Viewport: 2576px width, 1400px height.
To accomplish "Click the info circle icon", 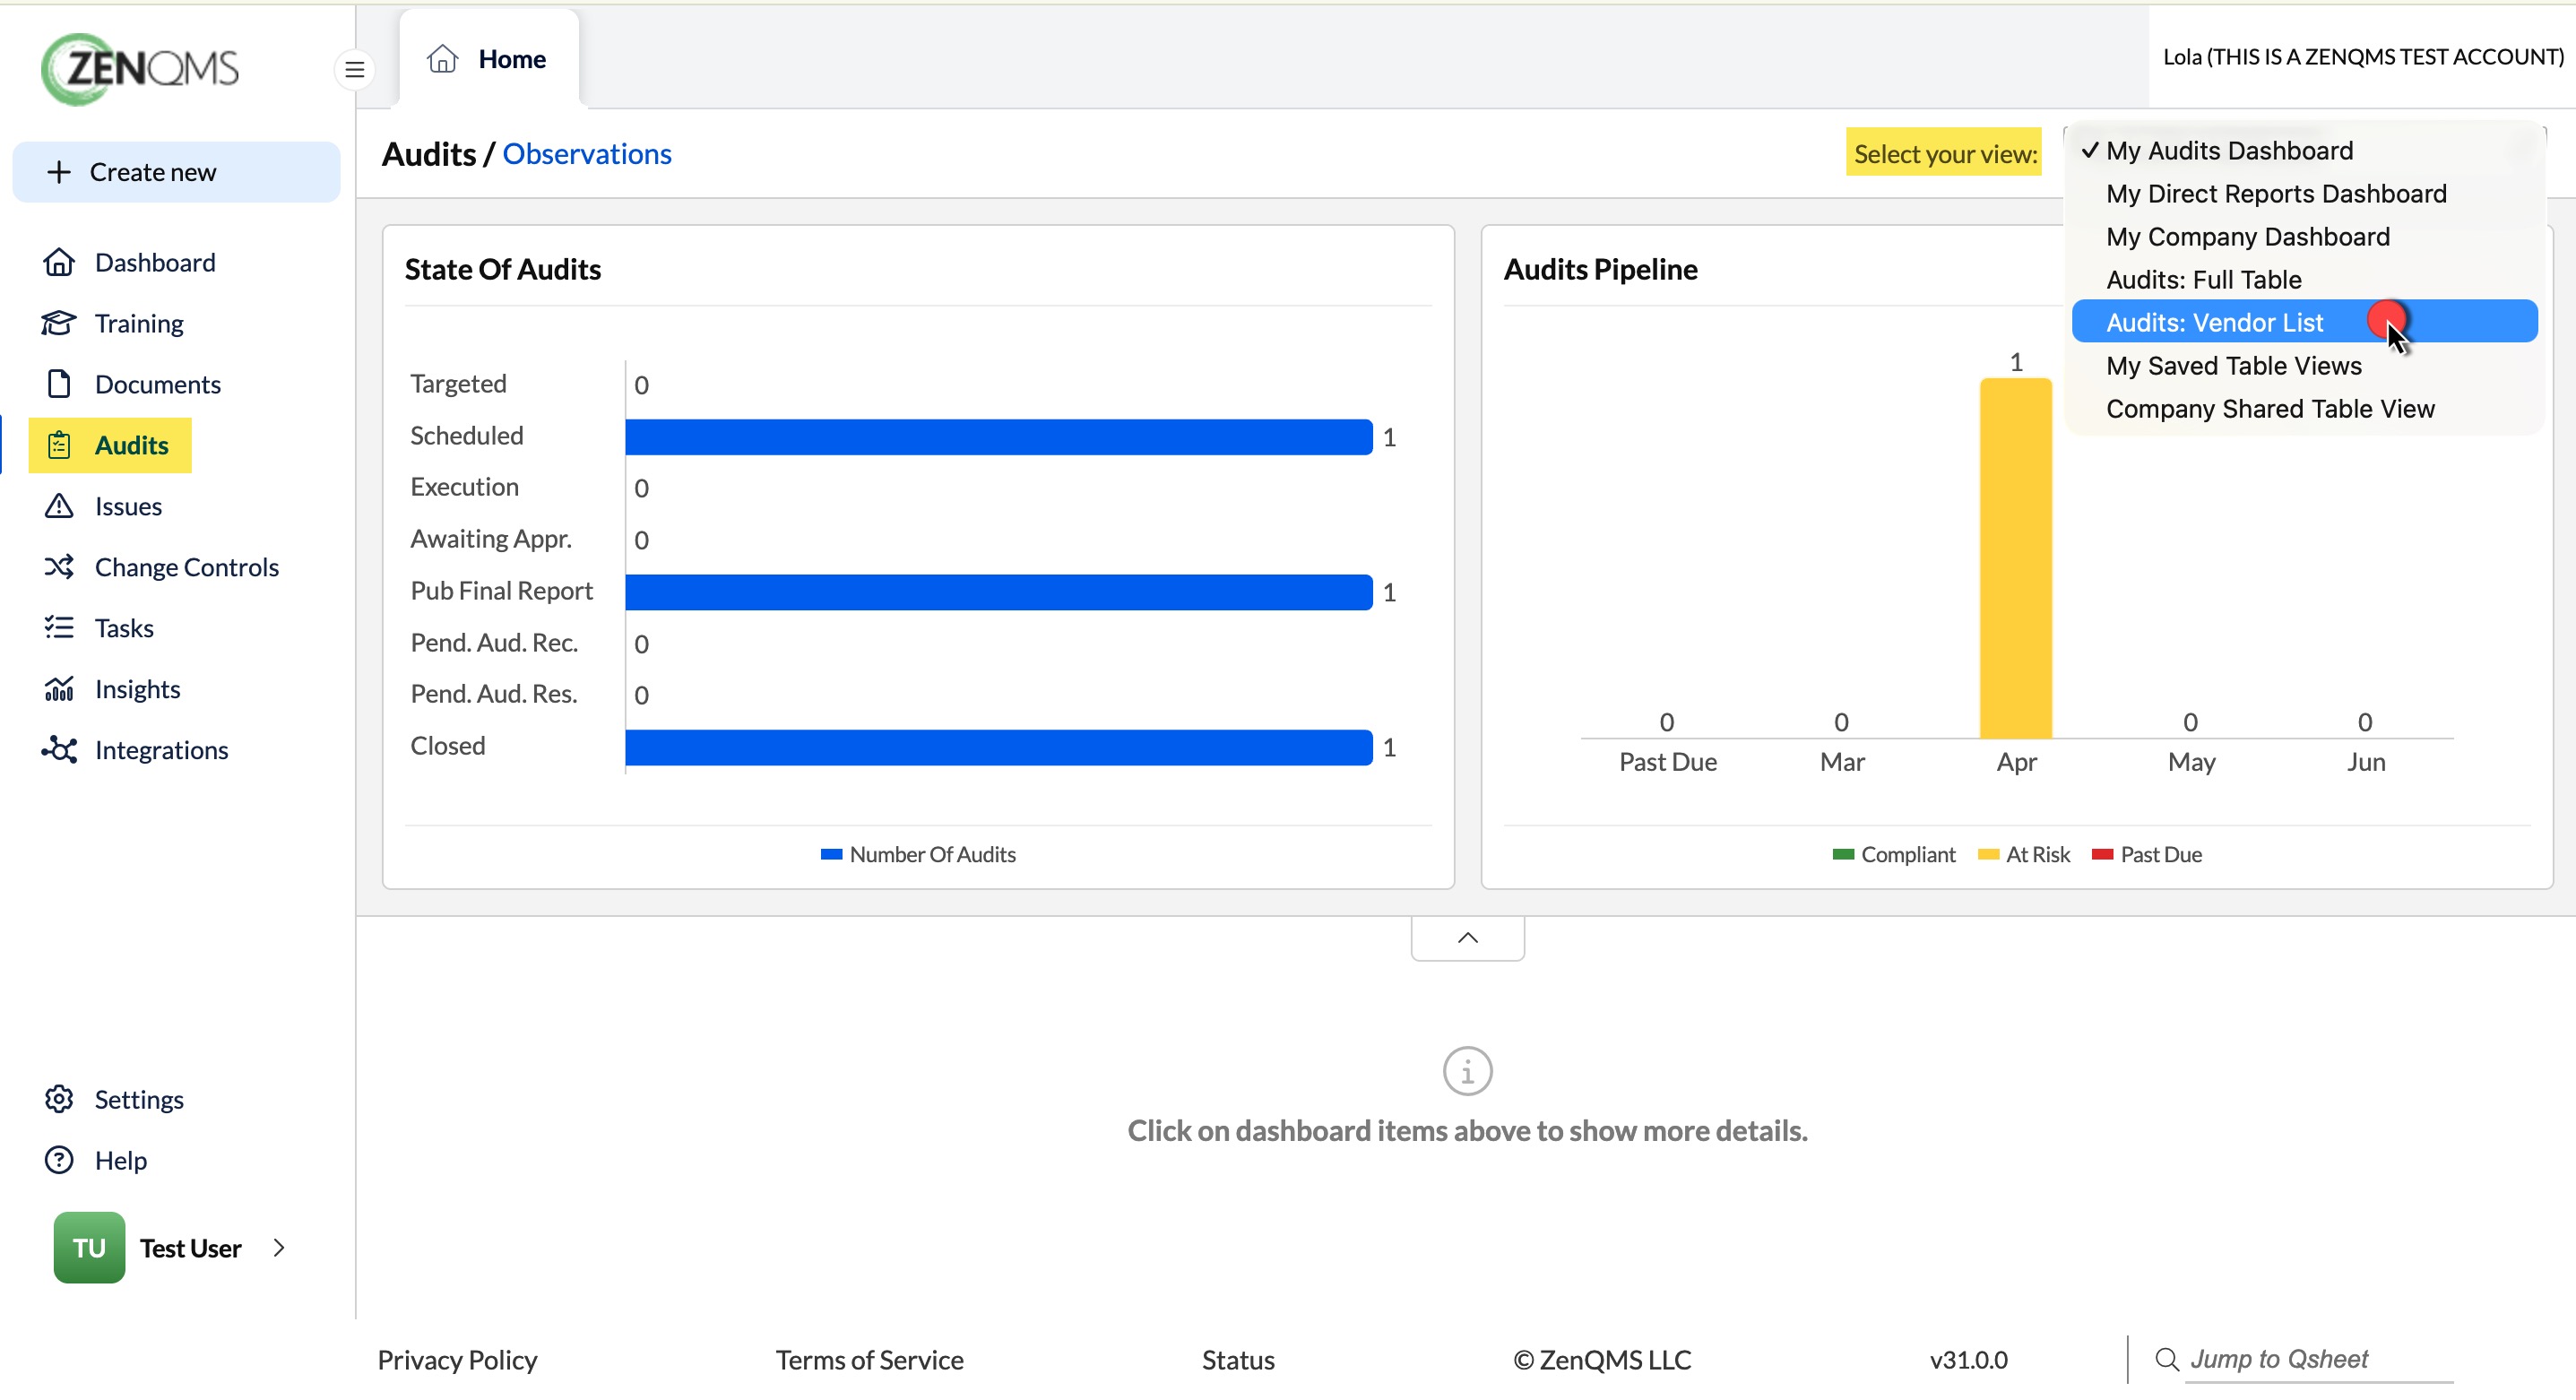I will (x=1467, y=1072).
